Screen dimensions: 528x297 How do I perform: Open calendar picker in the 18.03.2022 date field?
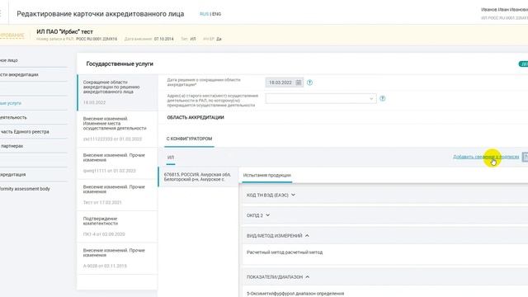(x=299, y=82)
